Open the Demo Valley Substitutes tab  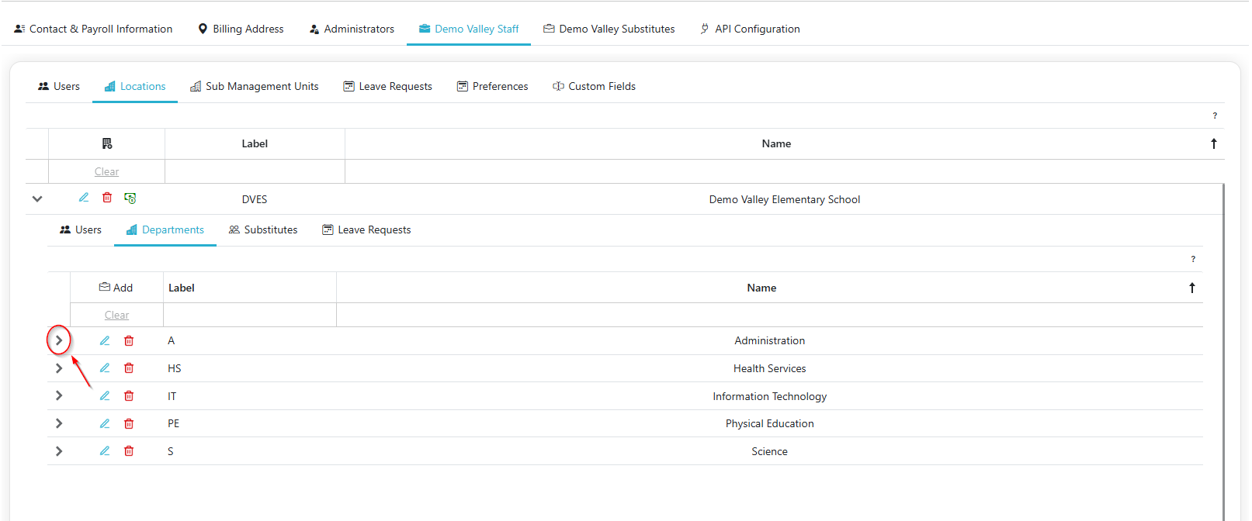(x=609, y=29)
